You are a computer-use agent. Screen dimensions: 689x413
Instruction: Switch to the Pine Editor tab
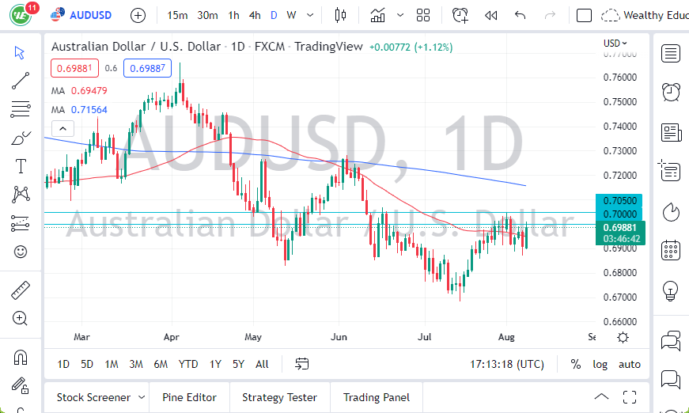(x=191, y=397)
